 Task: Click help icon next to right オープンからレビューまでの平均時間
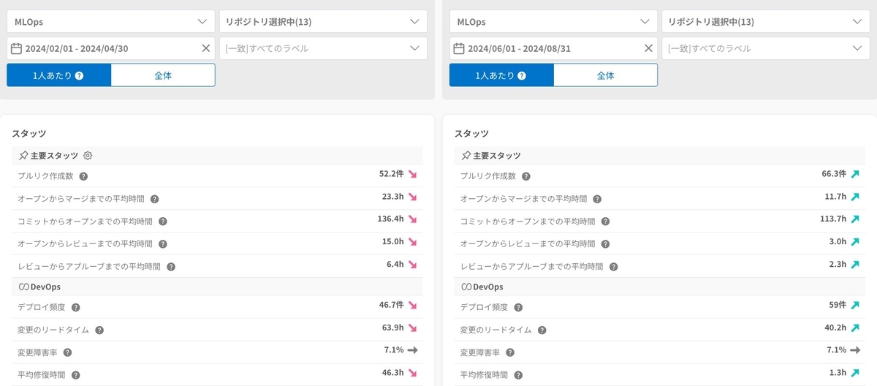pyautogui.click(x=606, y=244)
